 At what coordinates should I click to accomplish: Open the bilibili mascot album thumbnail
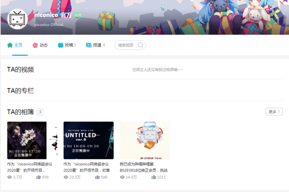[145, 140]
